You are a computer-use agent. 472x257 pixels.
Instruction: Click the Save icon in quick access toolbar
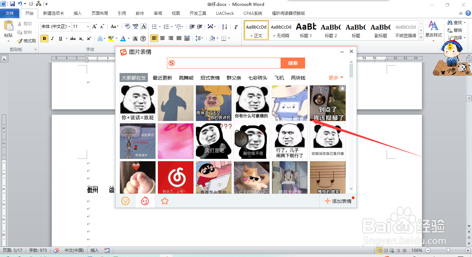[x=12, y=4]
